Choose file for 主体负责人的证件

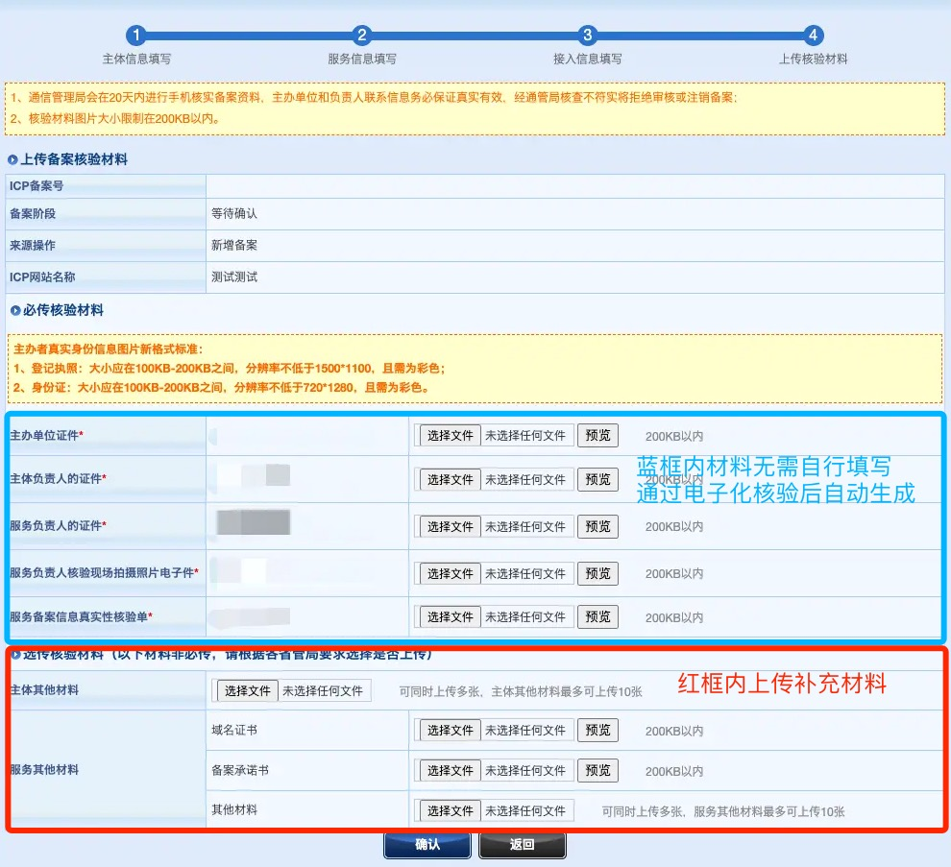[x=450, y=479]
